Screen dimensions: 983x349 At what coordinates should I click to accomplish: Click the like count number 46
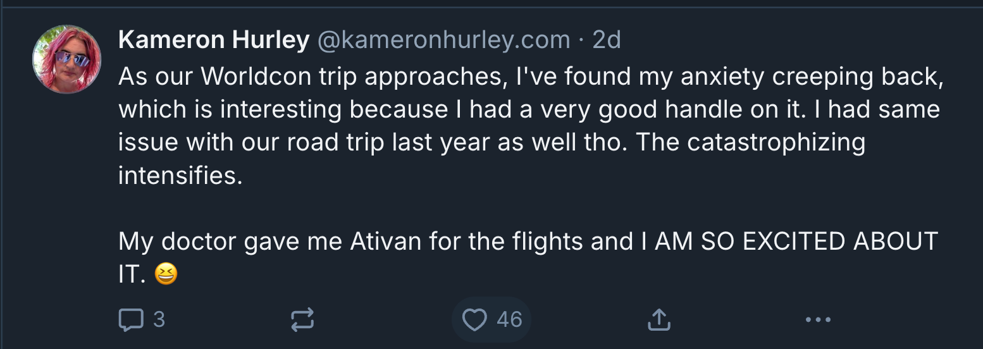click(509, 319)
